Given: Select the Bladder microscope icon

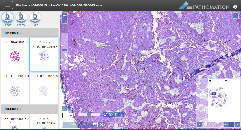Looking at the screenshot, I should [8, 18].
